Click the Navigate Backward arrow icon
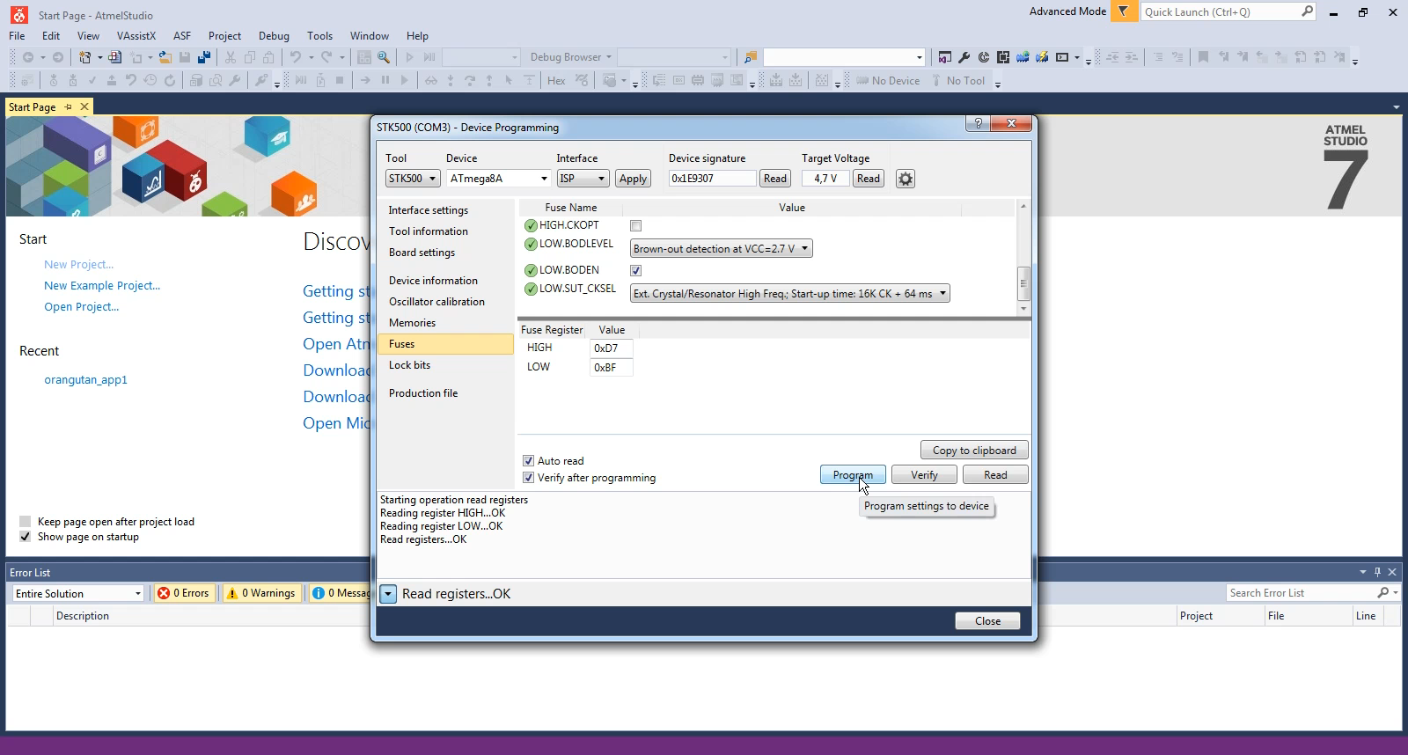The image size is (1408, 755). tap(28, 57)
